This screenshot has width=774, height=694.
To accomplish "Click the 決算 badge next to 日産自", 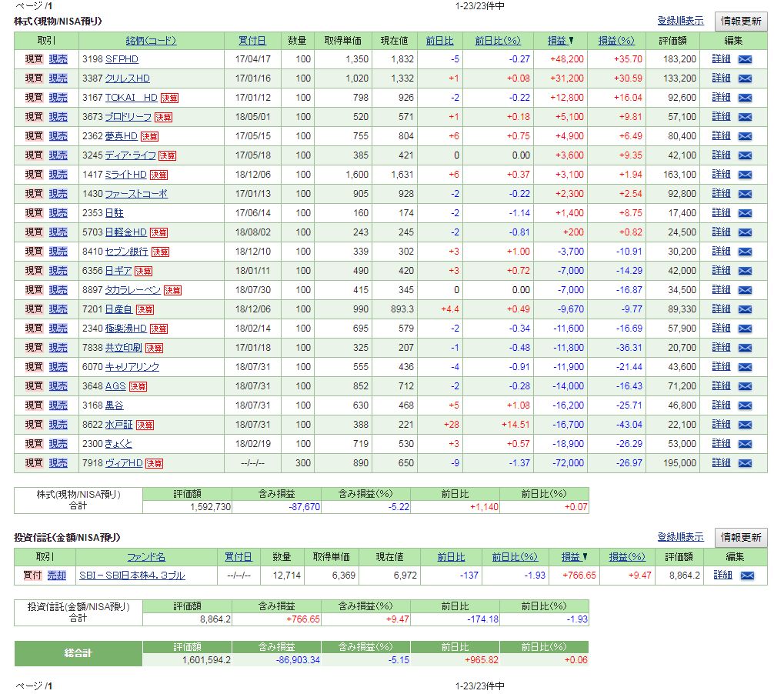I will pyautogui.click(x=145, y=310).
